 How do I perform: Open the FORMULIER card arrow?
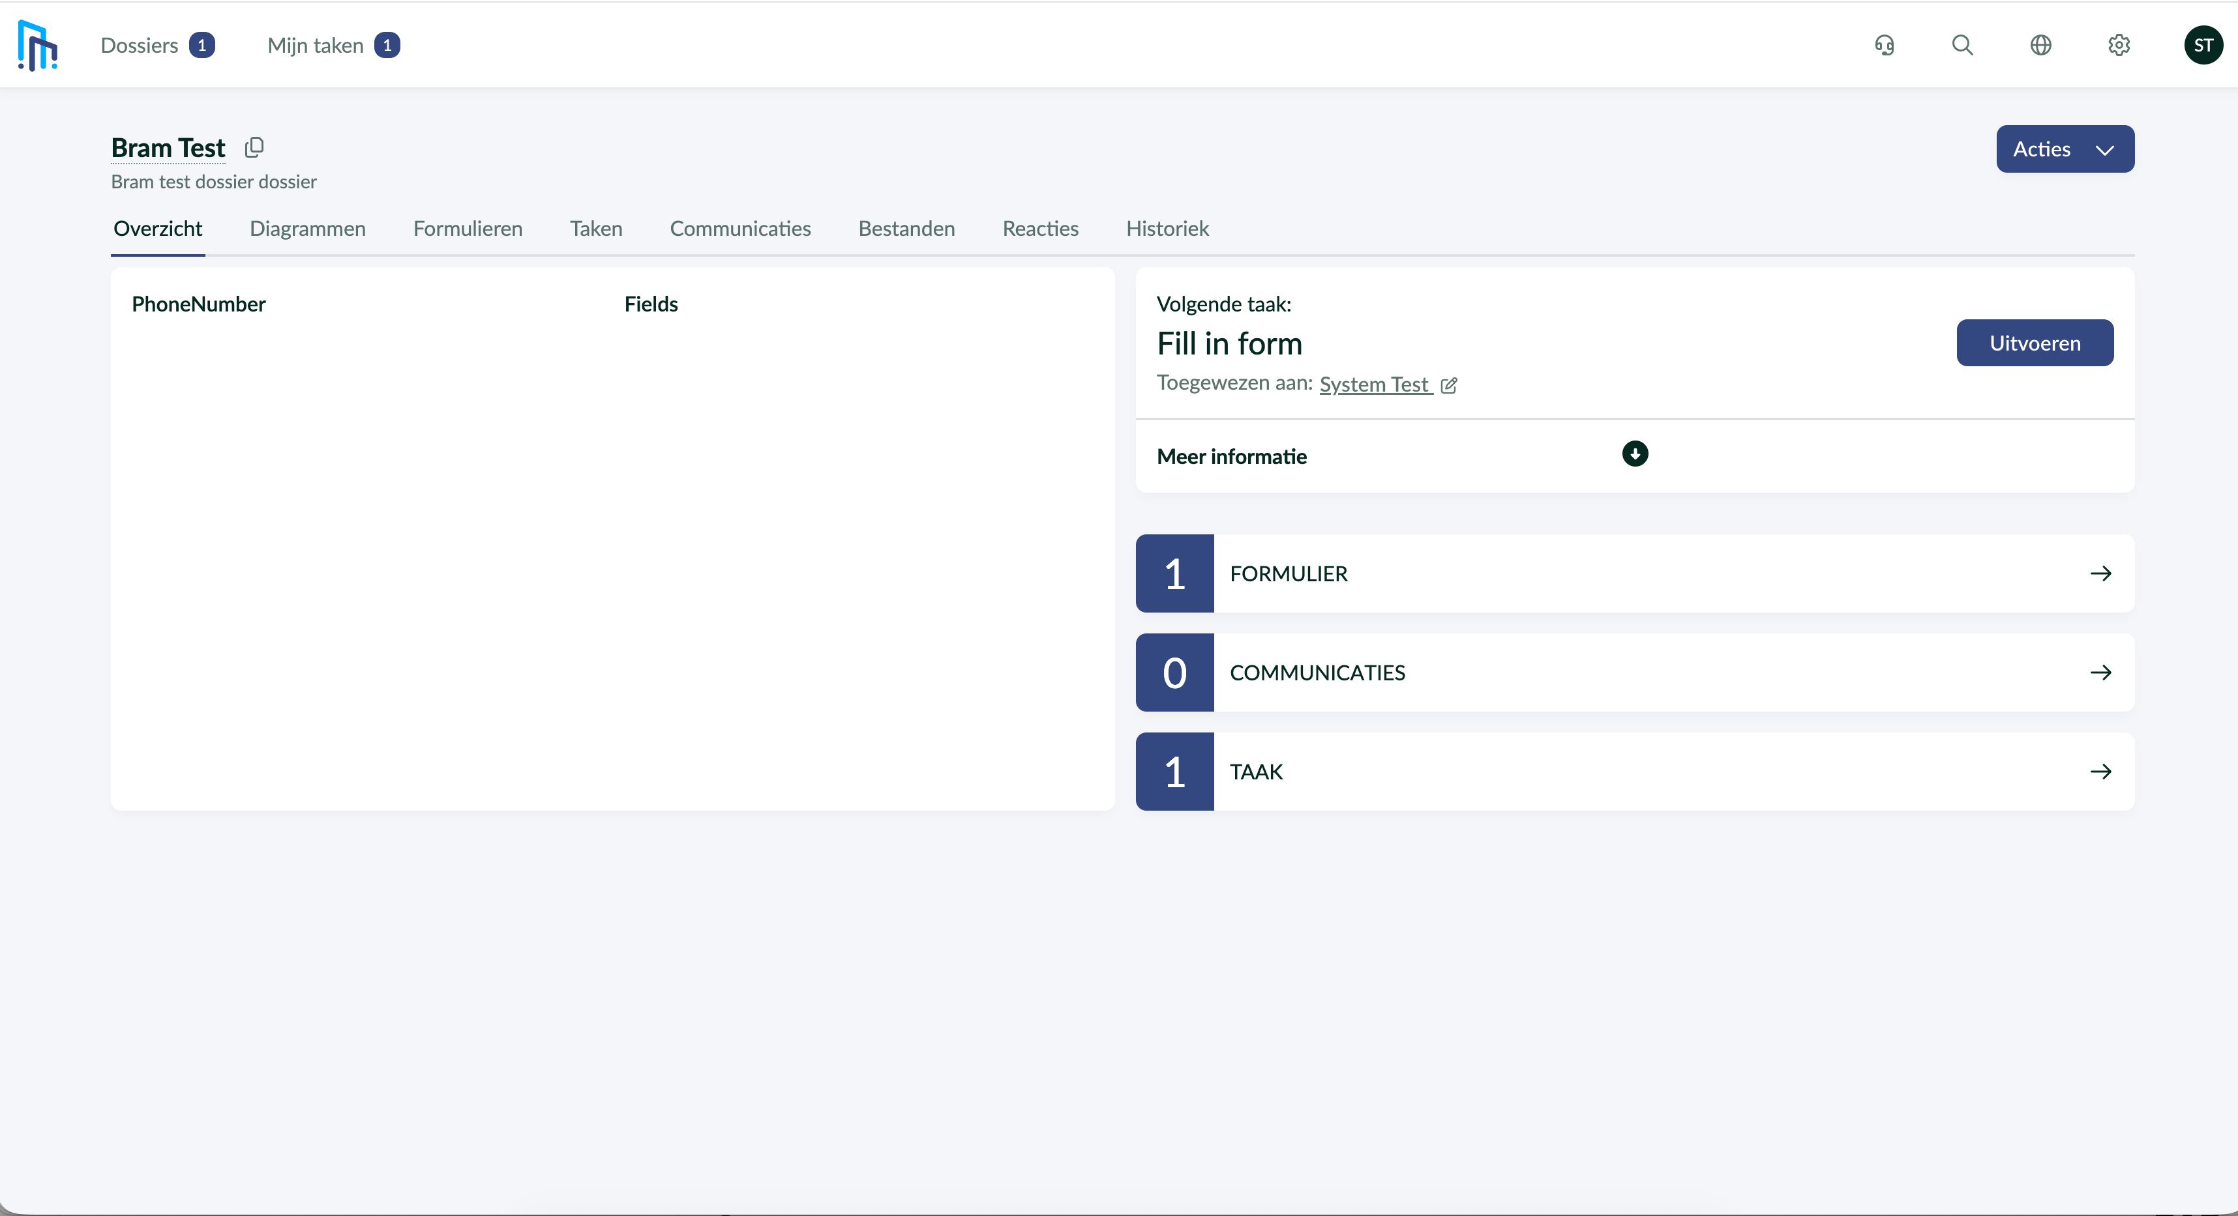(x=2100, y=573)
